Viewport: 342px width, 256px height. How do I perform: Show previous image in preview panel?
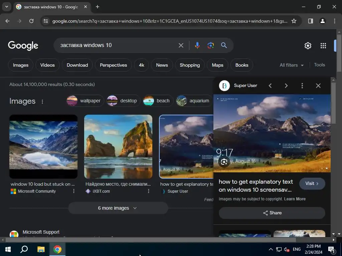[x=270, y=86]
